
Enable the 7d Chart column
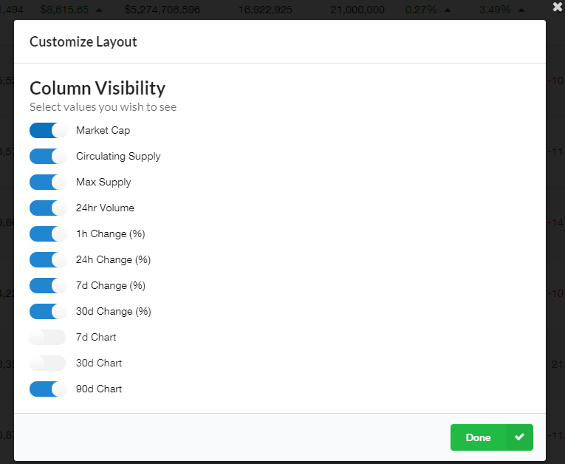click(48, 337)
